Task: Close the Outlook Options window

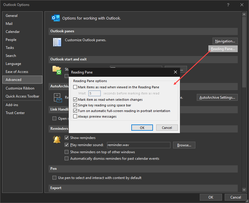Action: point(242,5)
